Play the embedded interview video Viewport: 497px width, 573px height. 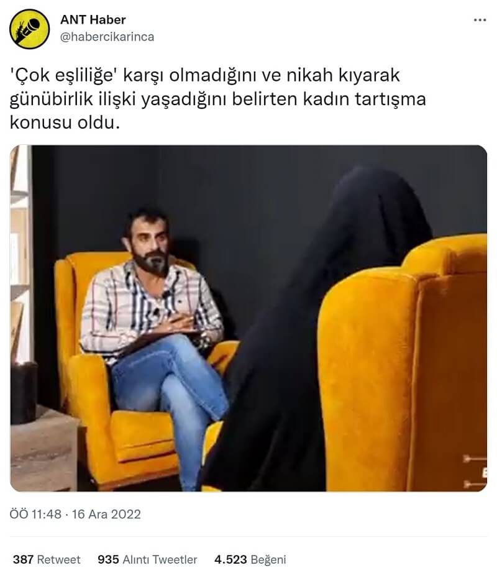pos(248,318)
